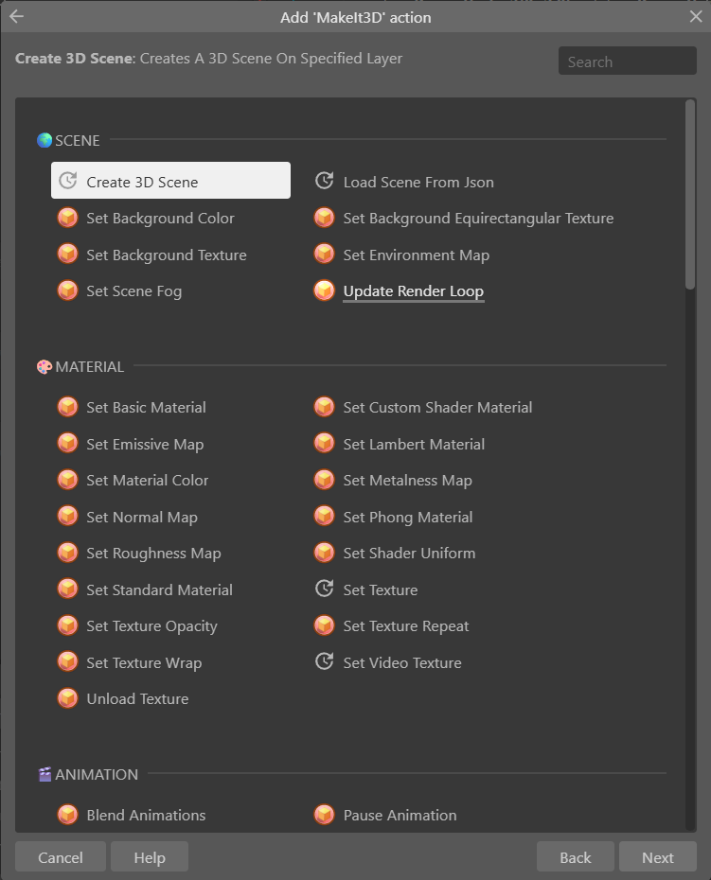Select the Set Emissive Map label
Screen dimensions: 711x880
[145, 445]
